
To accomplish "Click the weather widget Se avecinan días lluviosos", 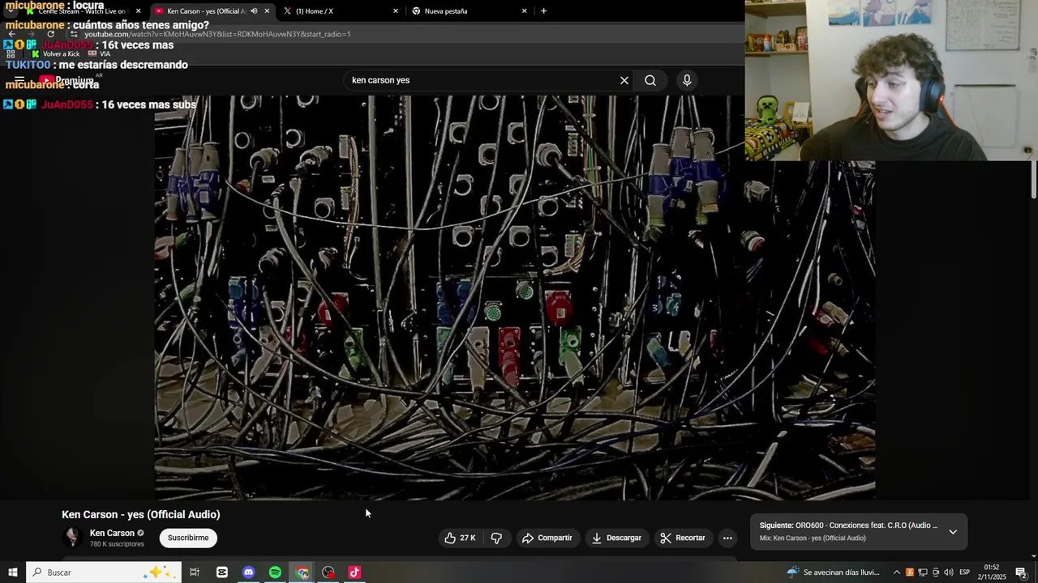I will tap(834, 572).
